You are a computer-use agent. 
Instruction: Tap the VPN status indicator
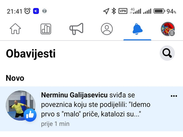123,11
